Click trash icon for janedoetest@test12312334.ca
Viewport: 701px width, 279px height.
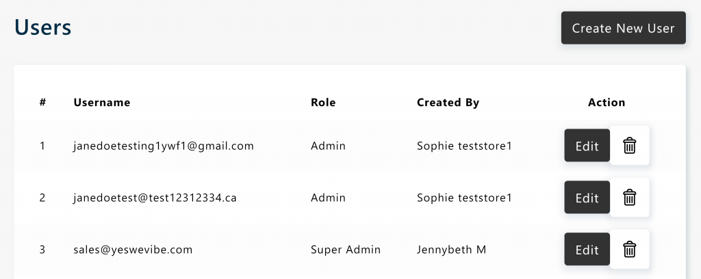tap(630, 198)
